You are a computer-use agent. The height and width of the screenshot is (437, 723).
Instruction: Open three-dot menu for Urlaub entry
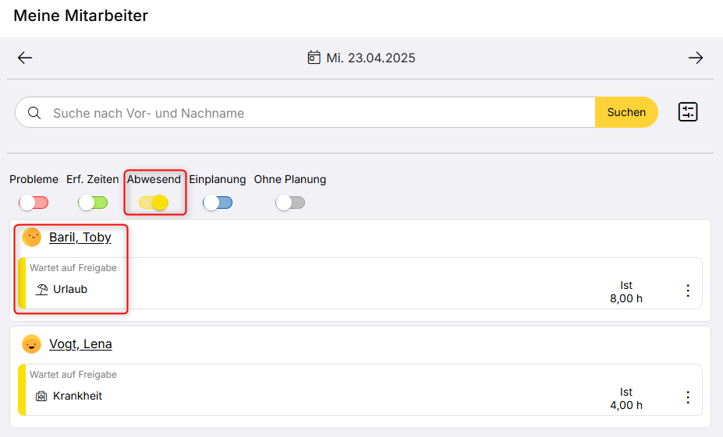pyautogui.click(x=687, y=291)
